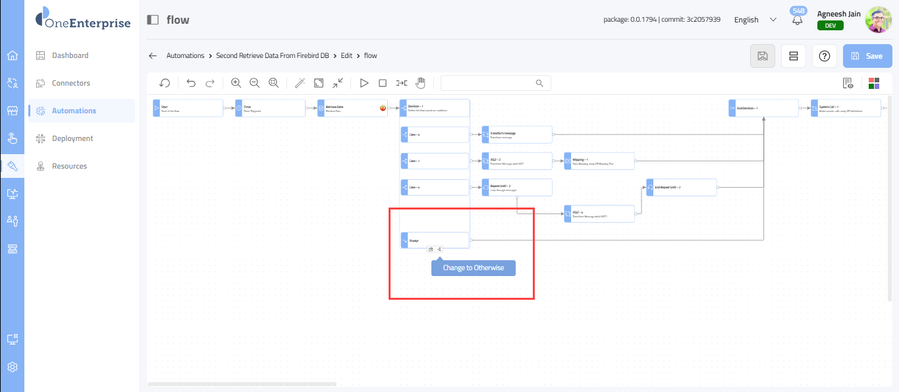Click the undo arrow in the toolbar
This screenshot has width=899, height=392.
tap(191, 83)
